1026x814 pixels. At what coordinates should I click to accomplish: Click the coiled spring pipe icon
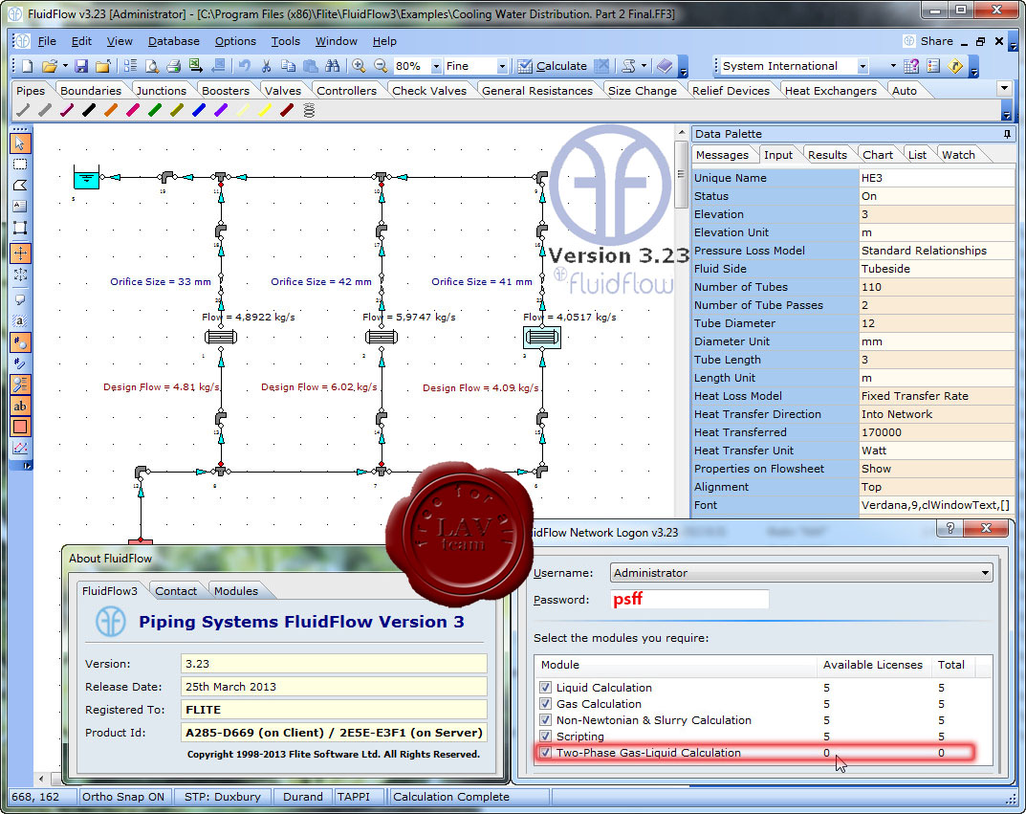click(x=309, y=110)
